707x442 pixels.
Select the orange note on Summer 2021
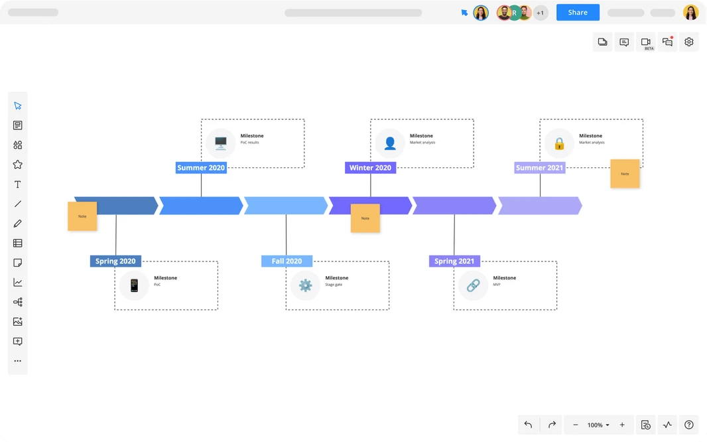coord(625,174)
